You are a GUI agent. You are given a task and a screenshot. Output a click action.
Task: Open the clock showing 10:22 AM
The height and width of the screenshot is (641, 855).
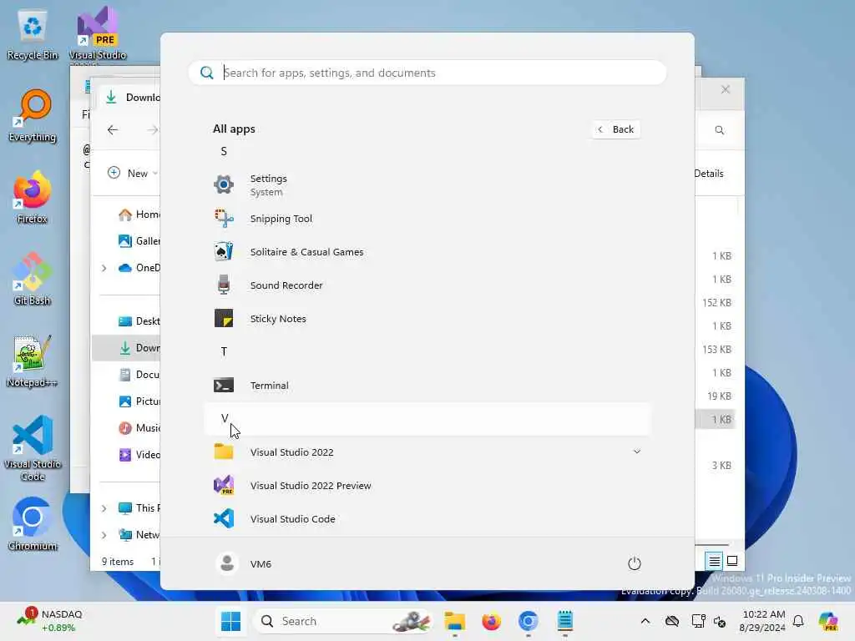(762, 621)
